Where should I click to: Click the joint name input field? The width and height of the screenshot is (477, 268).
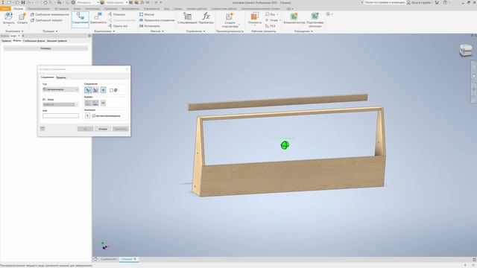[x=60, y=116]
